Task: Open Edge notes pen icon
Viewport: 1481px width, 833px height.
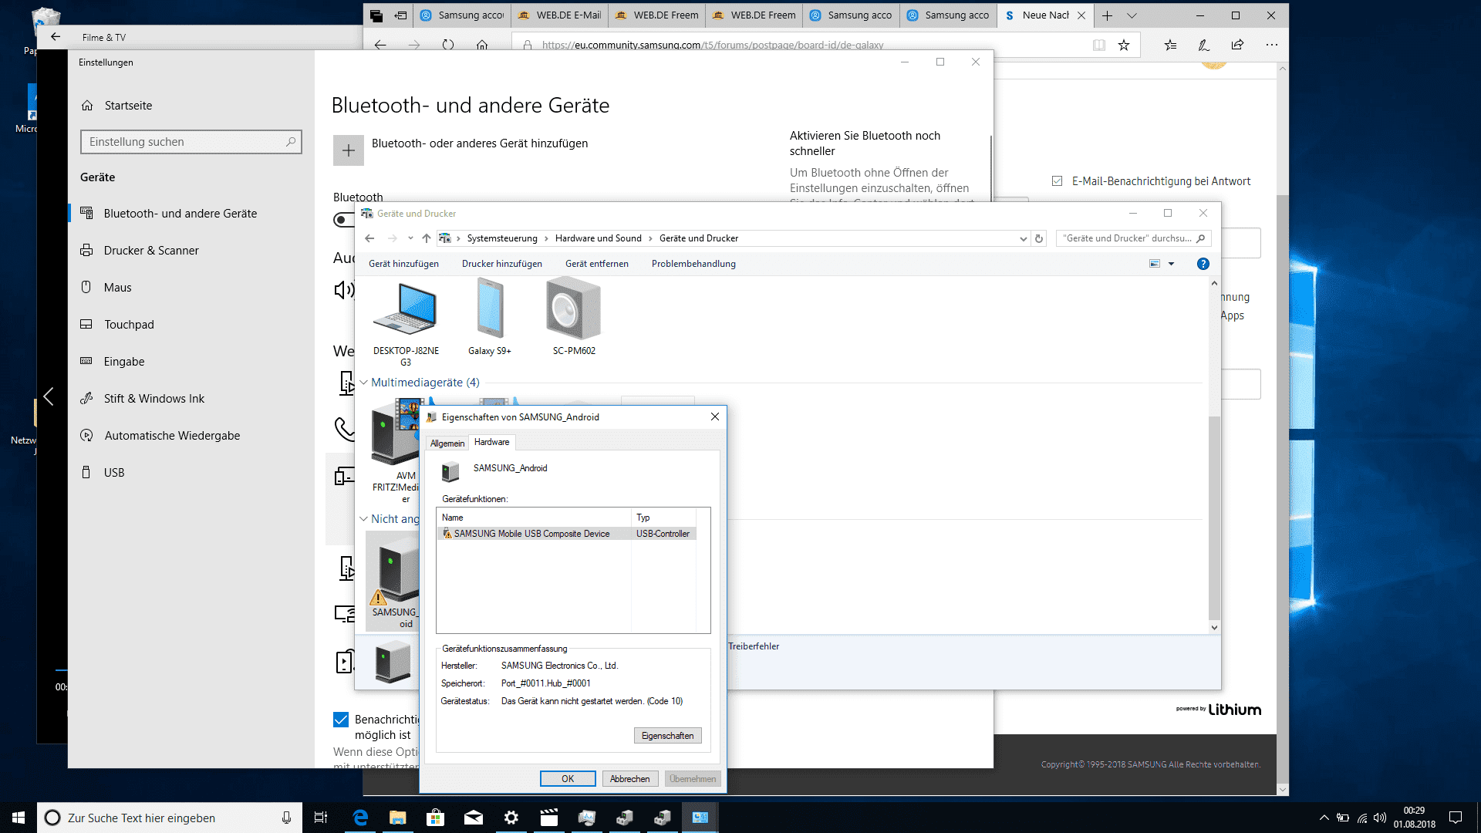Action: pos(1203,45)
